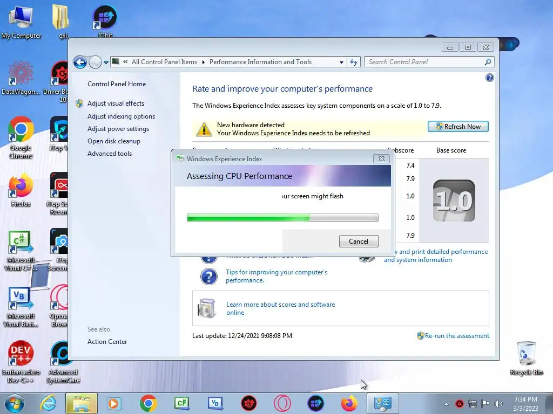The height and width of the screenshot is (414, 553).
Task: Open Adjust visual effects
Action: coord(116,103)
